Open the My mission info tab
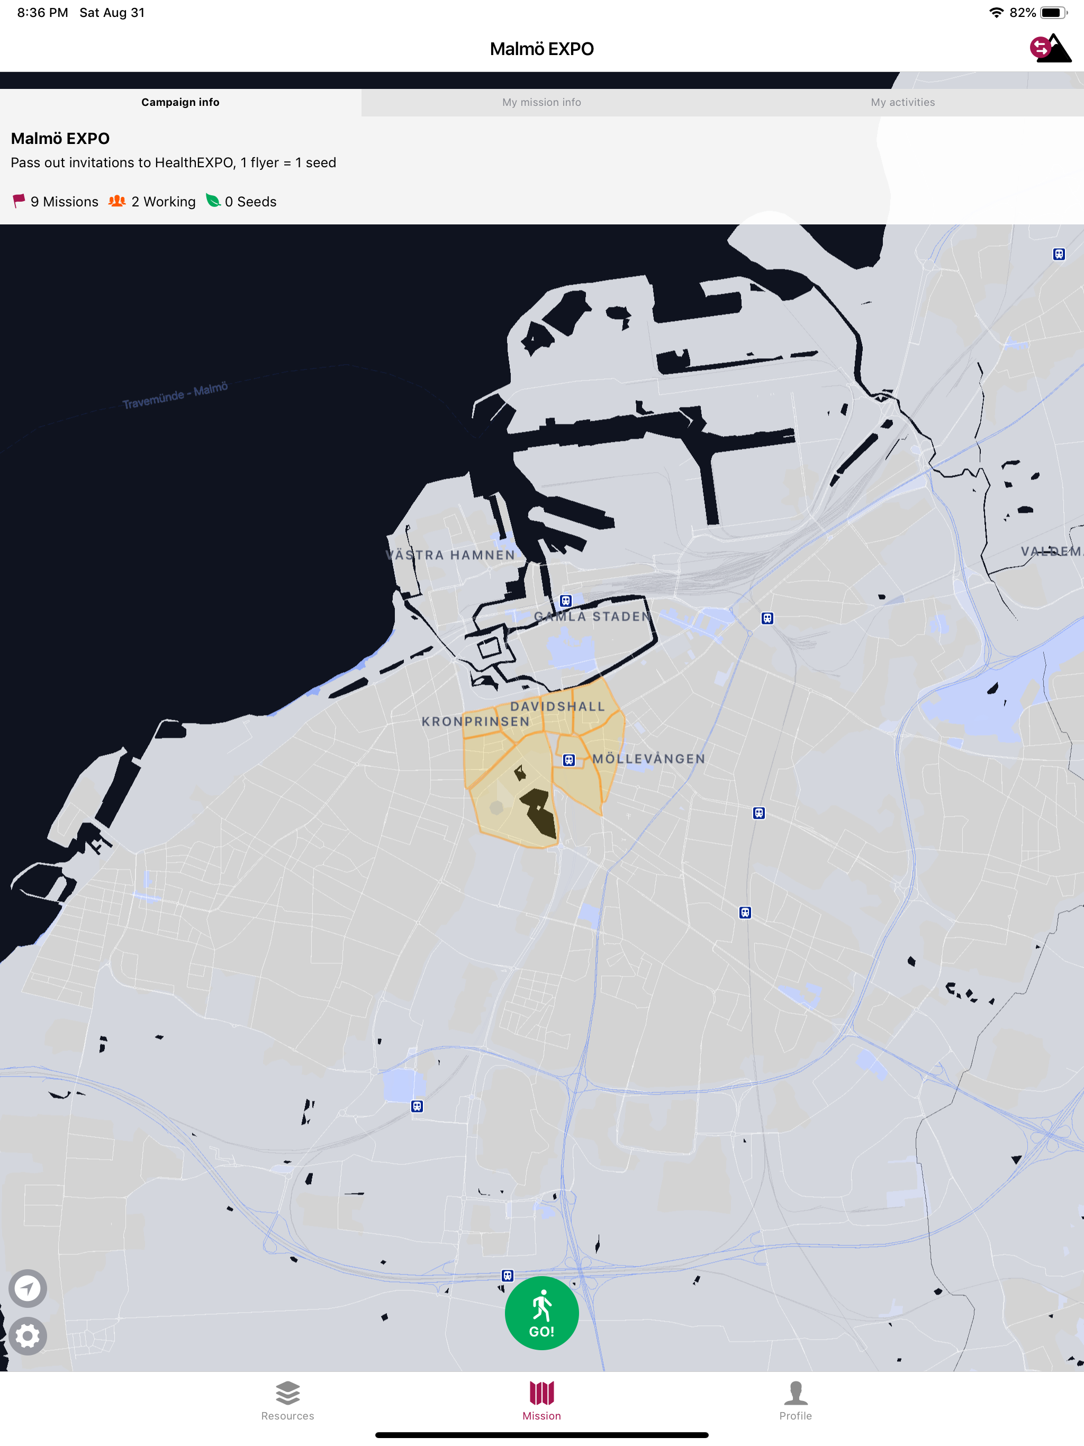Image resolution: width=1084 pixels, height=1446 pixels. coord(541,102)
